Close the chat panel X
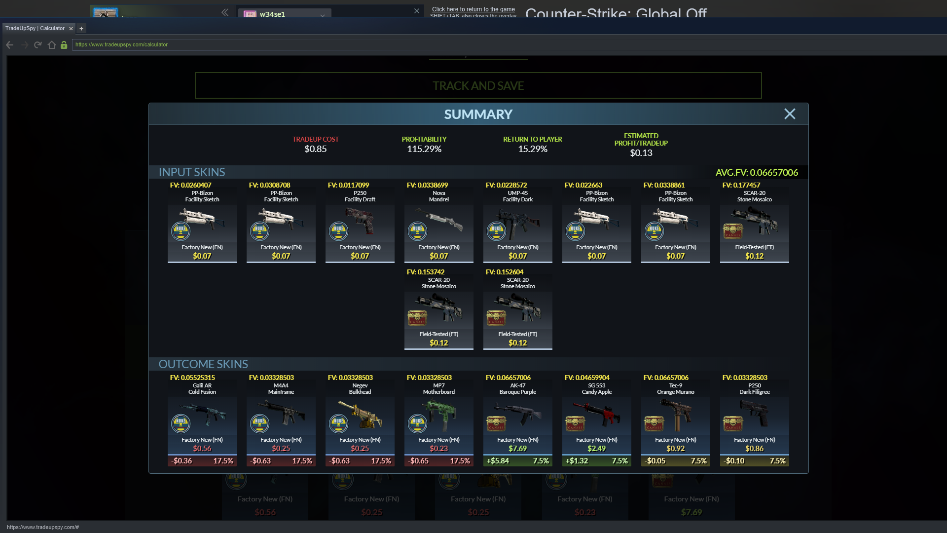This screenshot has width=947, height=533. (417, 11)
